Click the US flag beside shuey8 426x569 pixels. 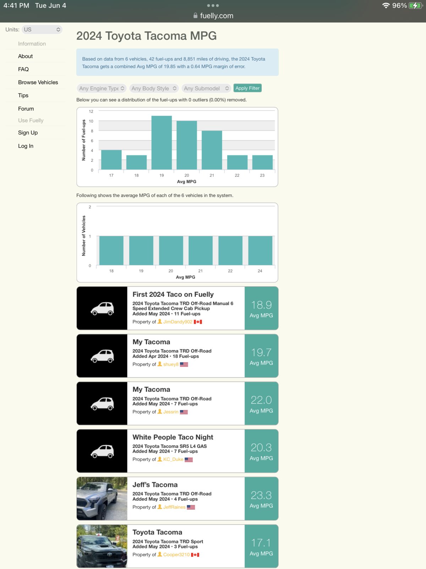coord(184,365)
